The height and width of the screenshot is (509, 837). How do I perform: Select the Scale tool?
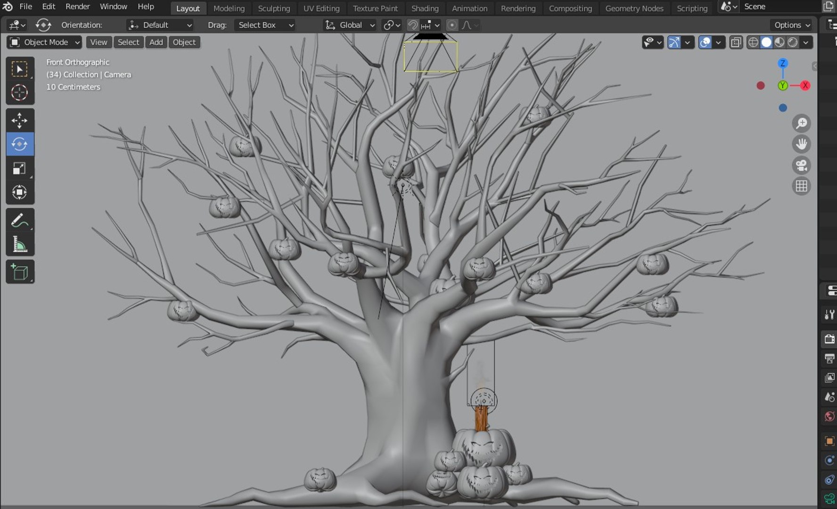(x=20, y=168)
